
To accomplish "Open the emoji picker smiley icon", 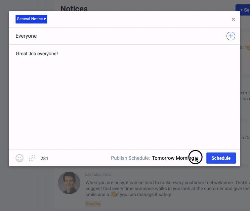I will click(x=20, y=158).
